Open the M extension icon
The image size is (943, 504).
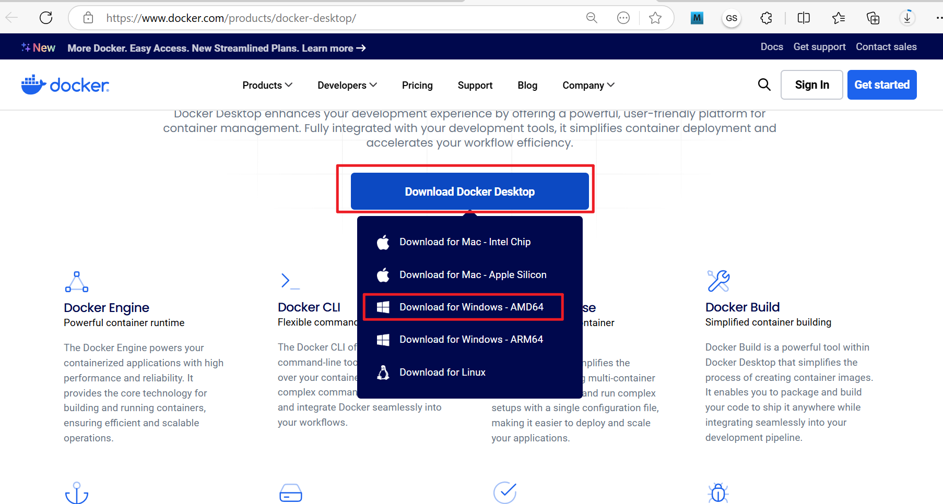[x=697, y=18]
